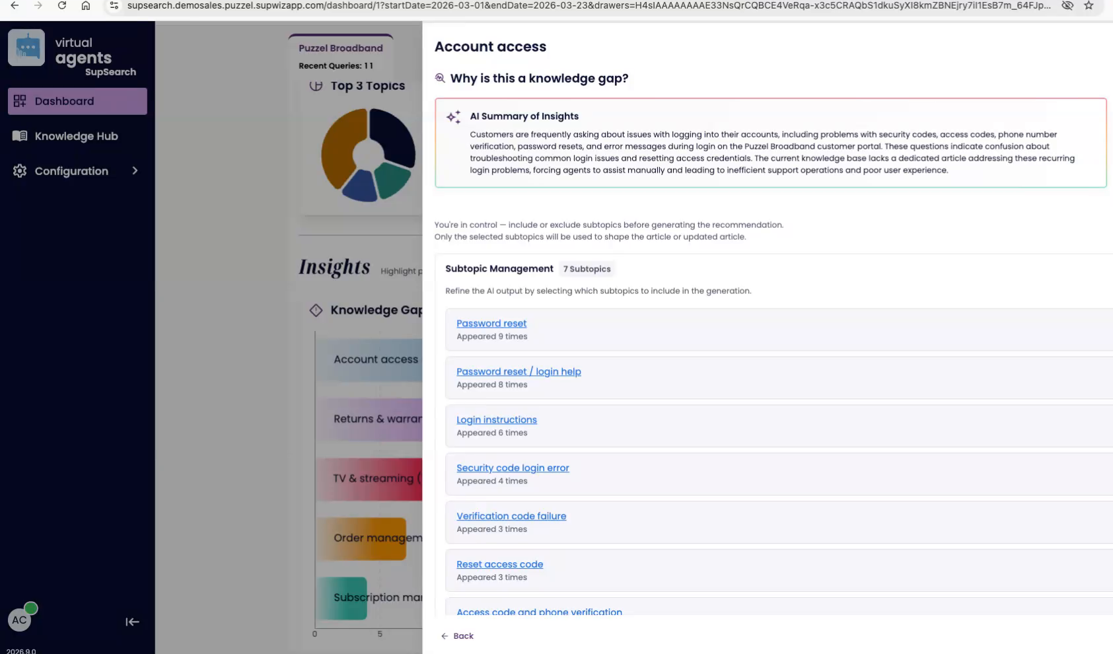Click the Back button in the drawer
This screenshot has height=654, width=1113.
point(457,636)
